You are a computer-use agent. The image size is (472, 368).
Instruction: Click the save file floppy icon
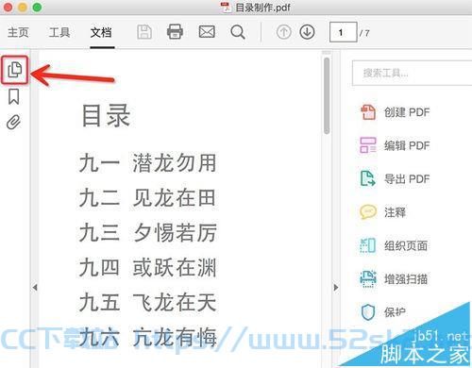(x=144, y=32)
